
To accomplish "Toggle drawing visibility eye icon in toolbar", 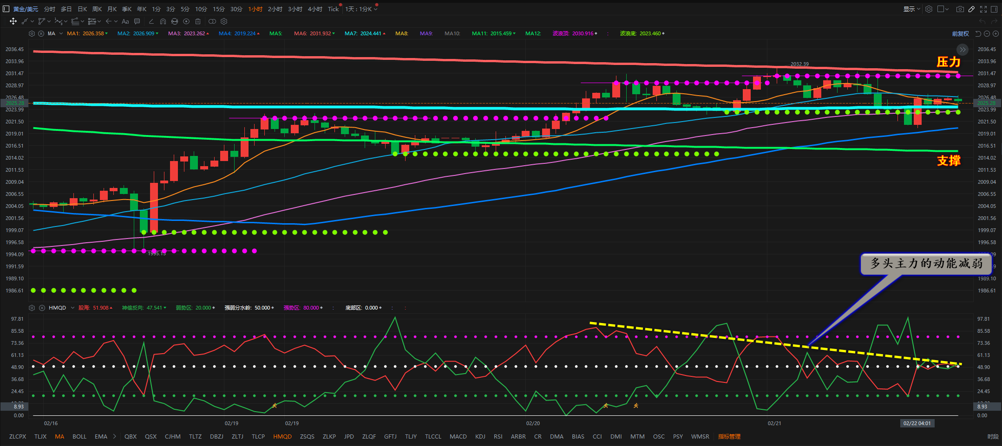I will [186, 21].
